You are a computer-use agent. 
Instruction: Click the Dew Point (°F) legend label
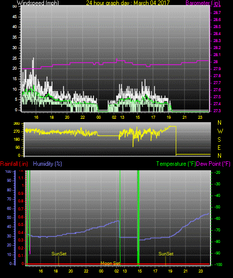pyautogui.click(x=213, y=164)
